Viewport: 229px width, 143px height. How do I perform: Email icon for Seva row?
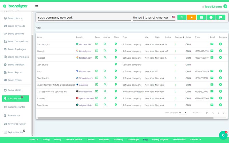tap(212, 71)
